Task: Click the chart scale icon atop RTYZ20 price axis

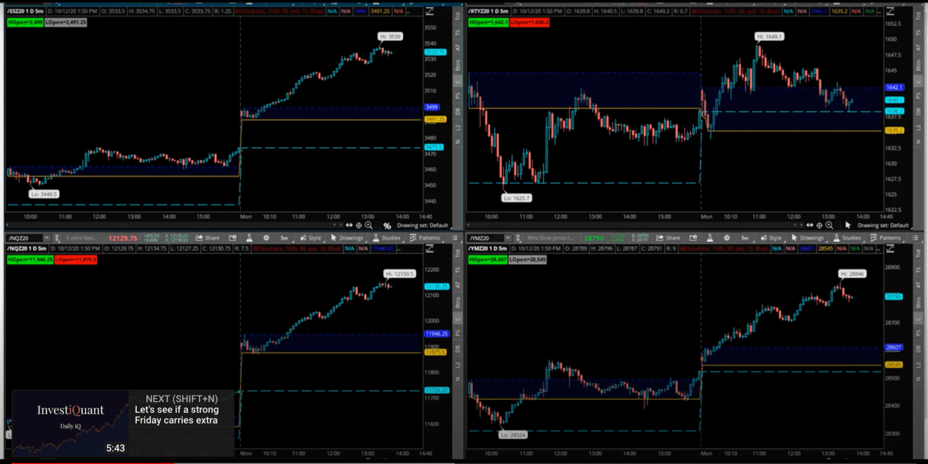Action: [x=890, y=11]
